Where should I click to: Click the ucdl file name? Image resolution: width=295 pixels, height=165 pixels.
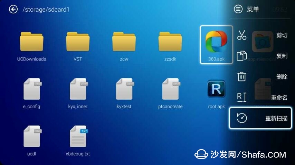[x=32, y=154]
